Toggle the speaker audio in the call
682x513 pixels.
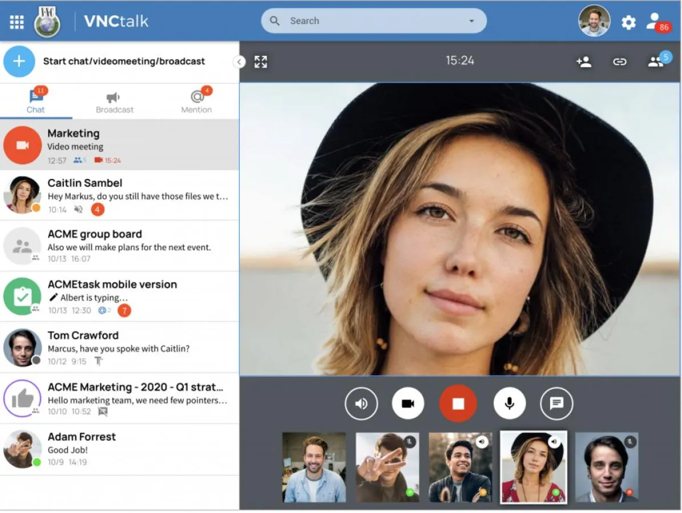(x=361, y=403)
